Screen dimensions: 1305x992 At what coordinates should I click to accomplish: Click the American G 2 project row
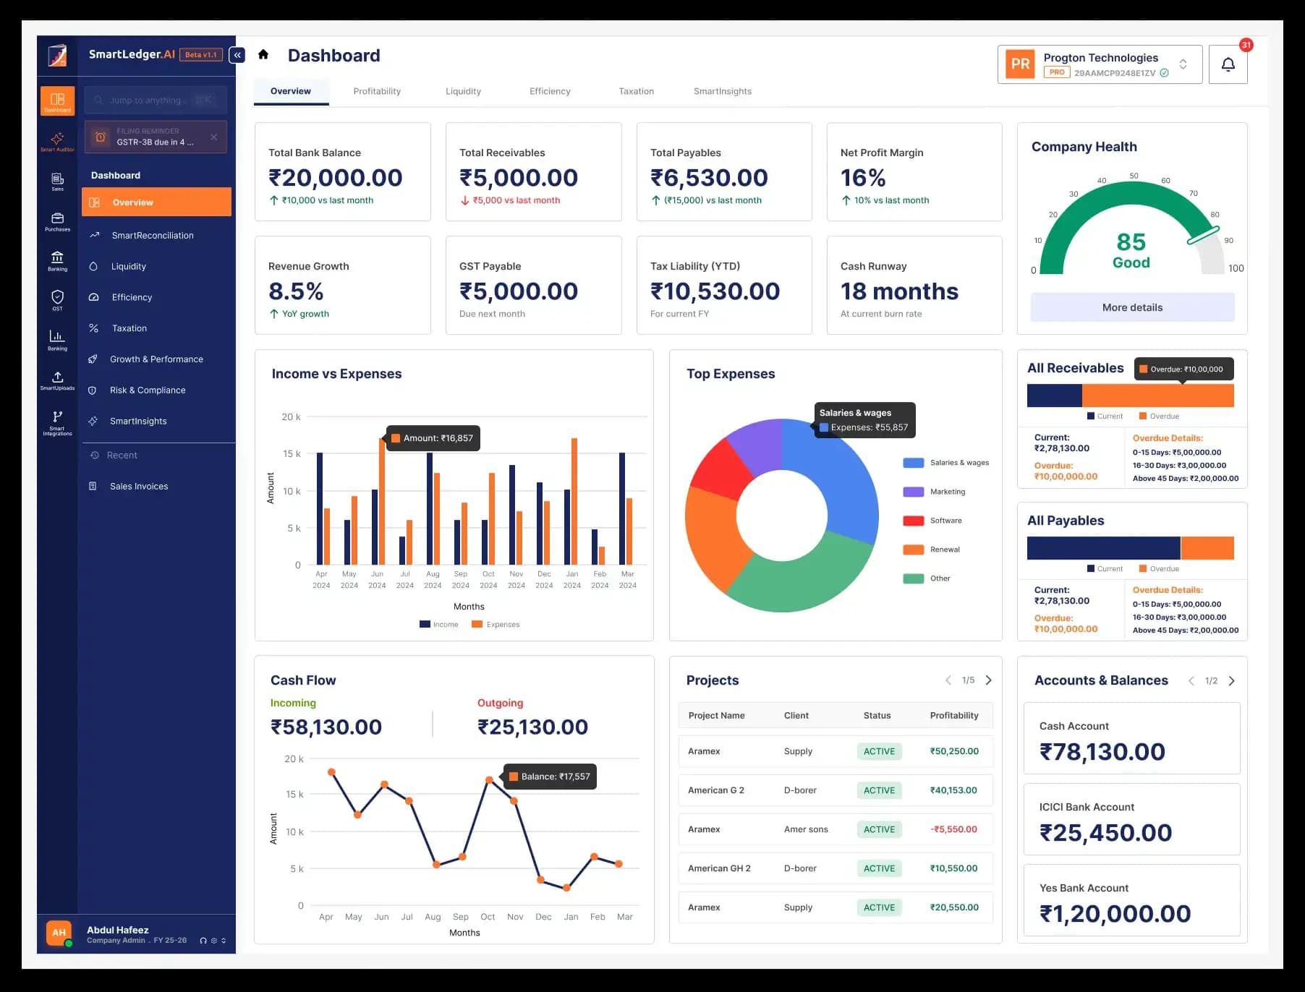(836, 790)
